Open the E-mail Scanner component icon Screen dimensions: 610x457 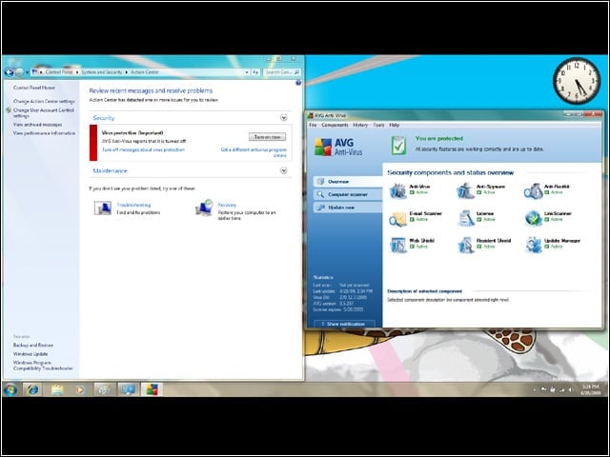coord(397,218)
